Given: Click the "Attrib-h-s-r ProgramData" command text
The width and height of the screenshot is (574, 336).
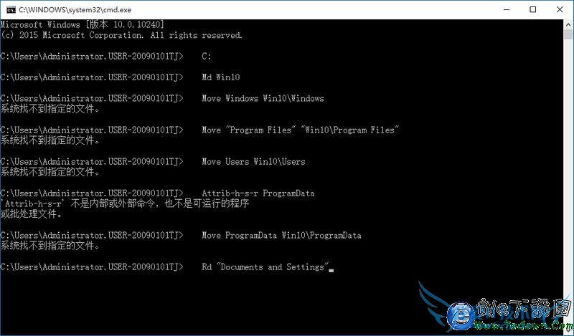Looking at the screenshot, I should tap(258, 193).
